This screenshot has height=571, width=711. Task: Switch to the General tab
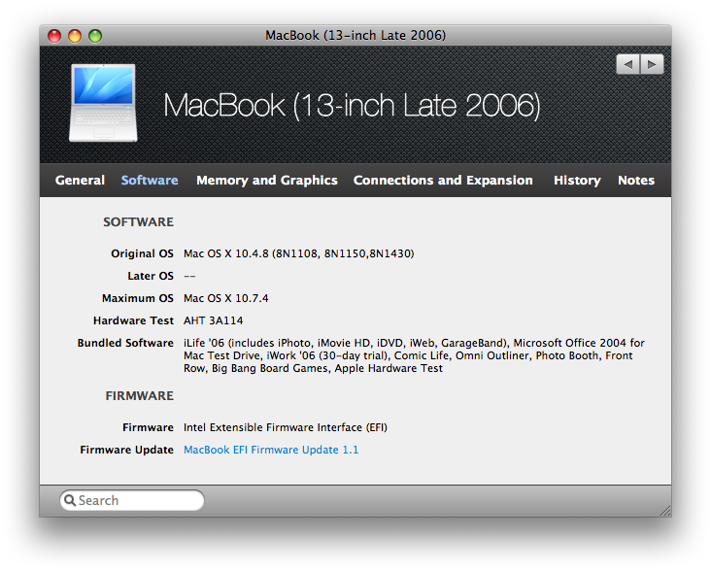pos(80,181)
